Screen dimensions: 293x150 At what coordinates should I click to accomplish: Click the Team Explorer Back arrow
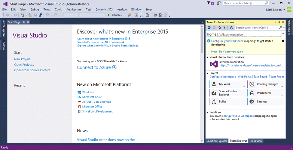coord(209,28)
